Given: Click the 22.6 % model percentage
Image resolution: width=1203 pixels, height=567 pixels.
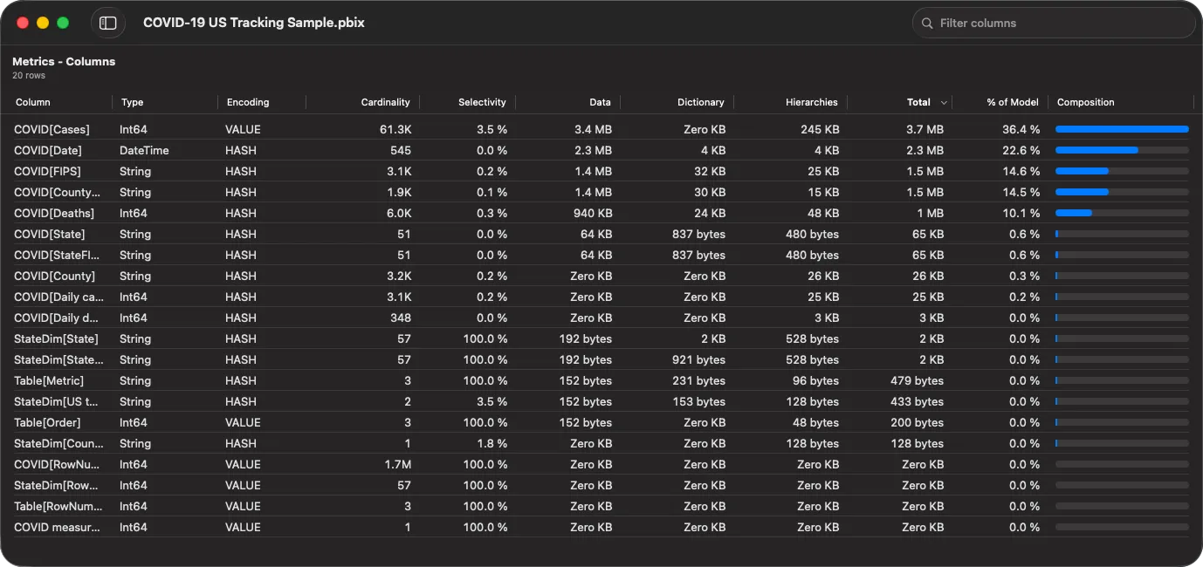Looking at the screenshot, I should click(1021, 150).
